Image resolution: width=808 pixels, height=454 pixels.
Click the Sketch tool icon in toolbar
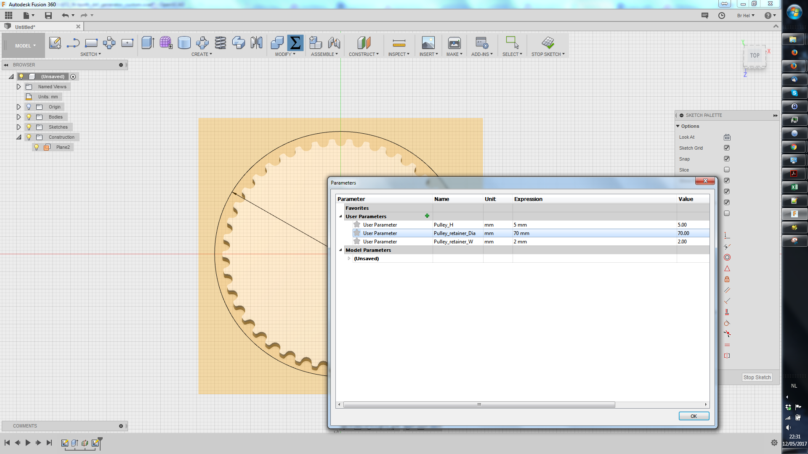point(55,43)
